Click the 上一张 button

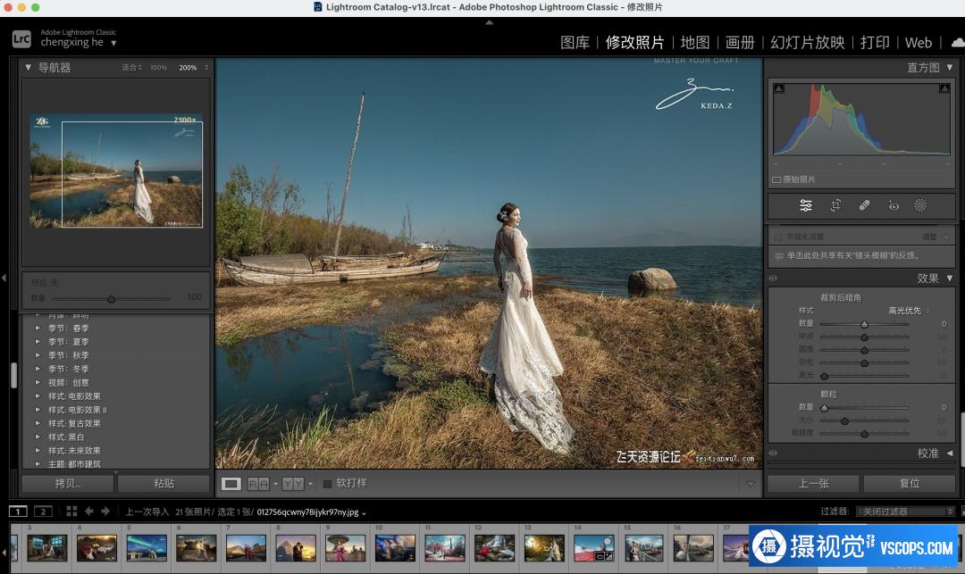pos(813,484)
